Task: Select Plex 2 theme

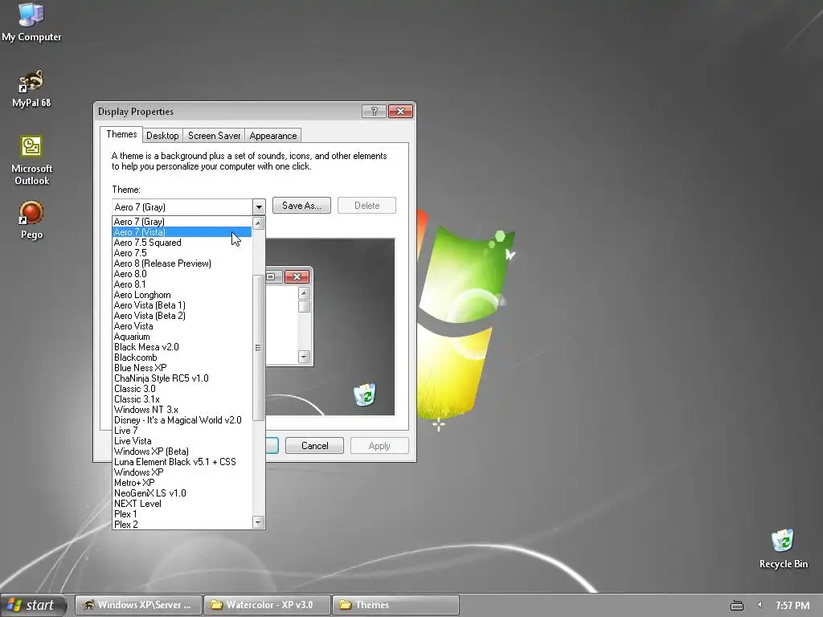Action: click(x=182, y=524)
